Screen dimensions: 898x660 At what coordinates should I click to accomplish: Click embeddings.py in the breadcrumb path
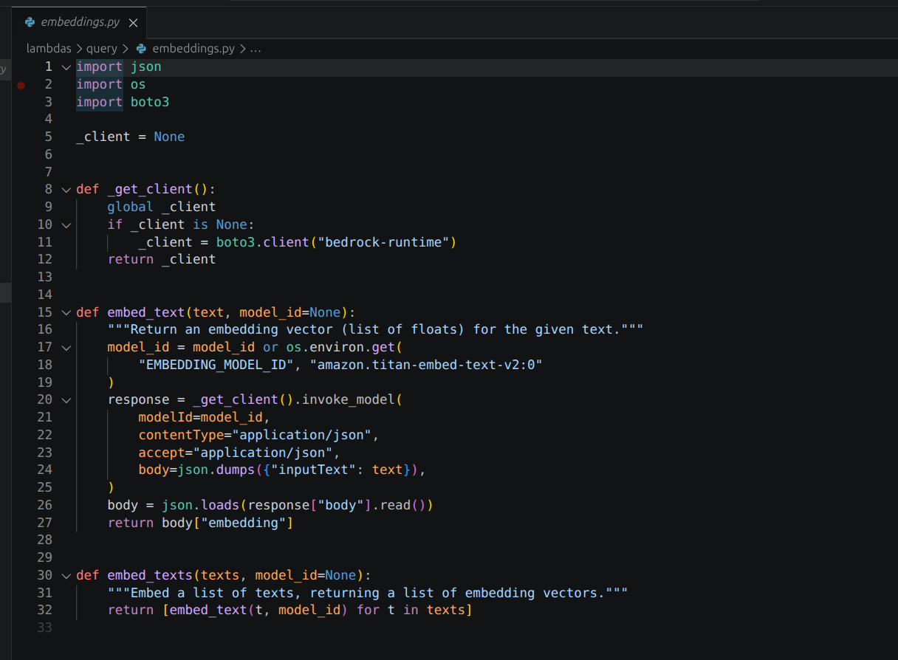point(193,49)
